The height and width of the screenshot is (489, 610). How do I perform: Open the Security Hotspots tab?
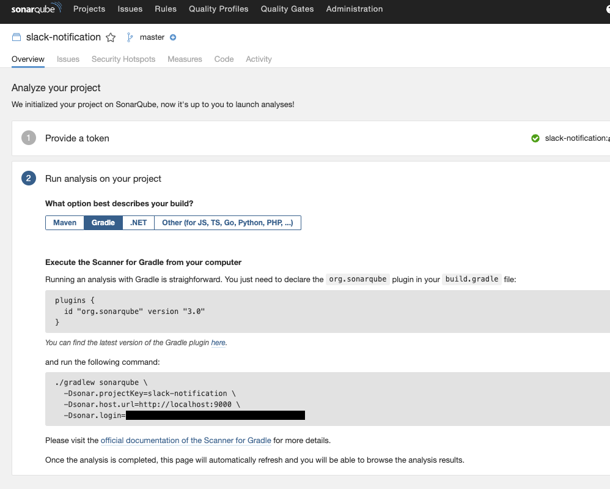[123, 59]
